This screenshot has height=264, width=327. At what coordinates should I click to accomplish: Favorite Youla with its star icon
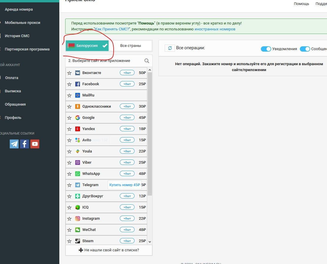pos(69,152)
